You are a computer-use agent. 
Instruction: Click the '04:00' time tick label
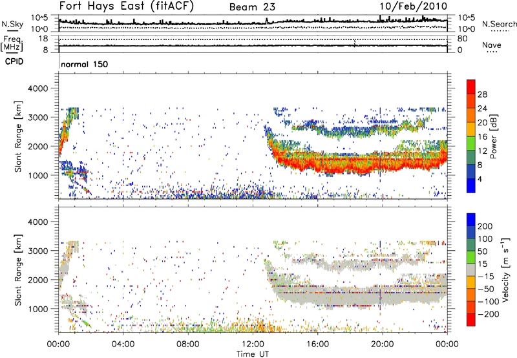(123, 344)
